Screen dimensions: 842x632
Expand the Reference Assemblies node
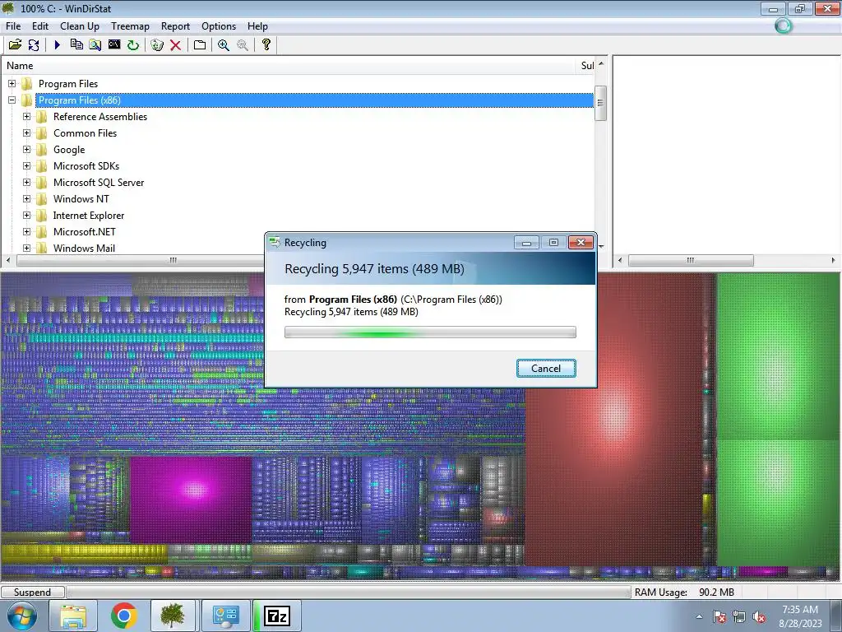(x=26, y=117)
